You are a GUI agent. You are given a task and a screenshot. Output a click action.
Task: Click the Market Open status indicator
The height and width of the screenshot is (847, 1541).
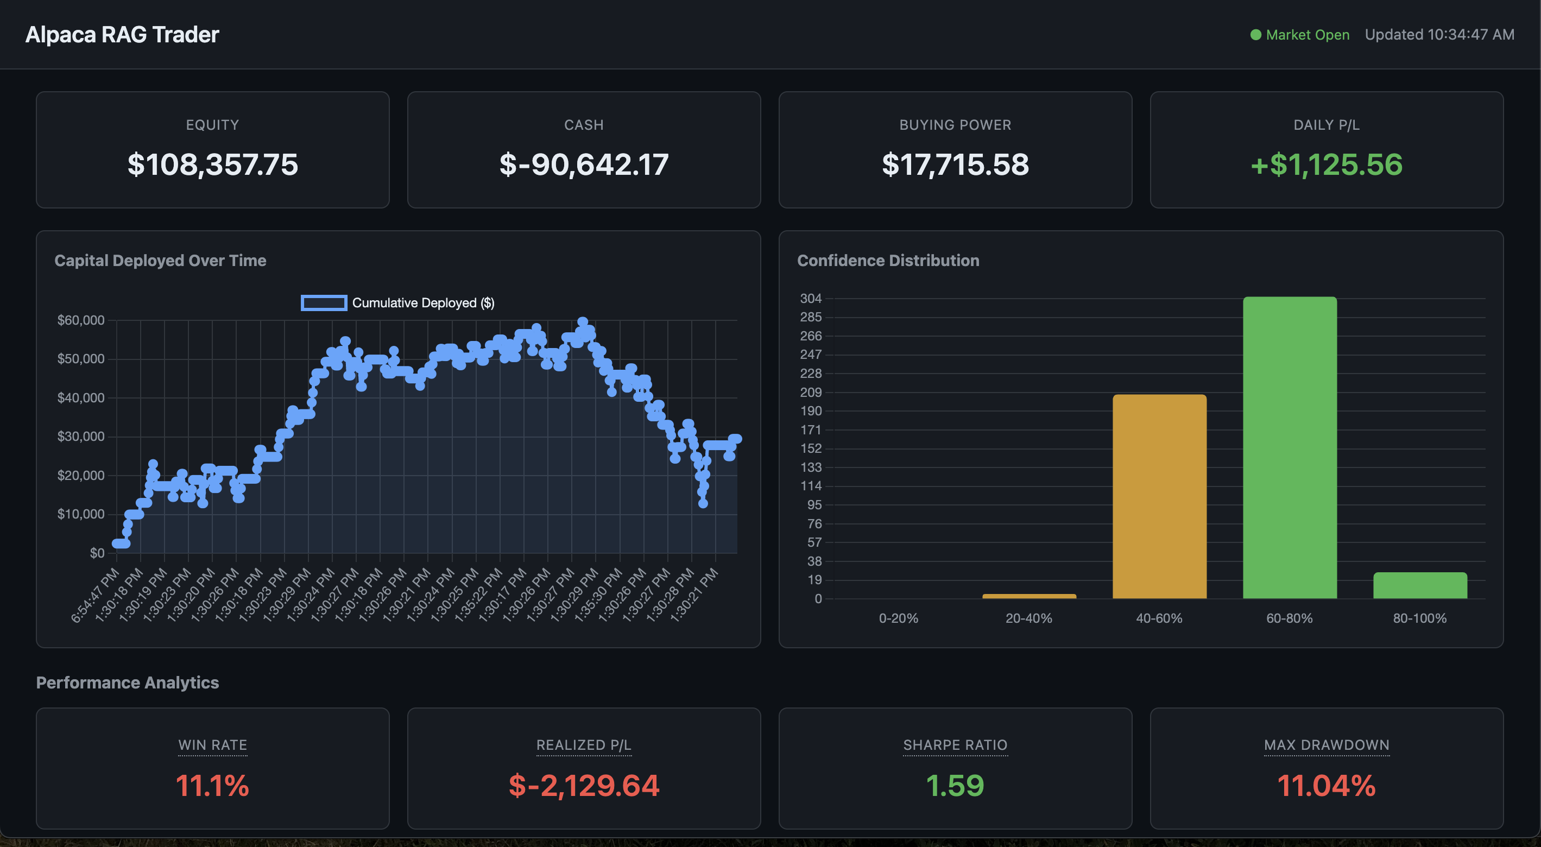point(1307,34)
